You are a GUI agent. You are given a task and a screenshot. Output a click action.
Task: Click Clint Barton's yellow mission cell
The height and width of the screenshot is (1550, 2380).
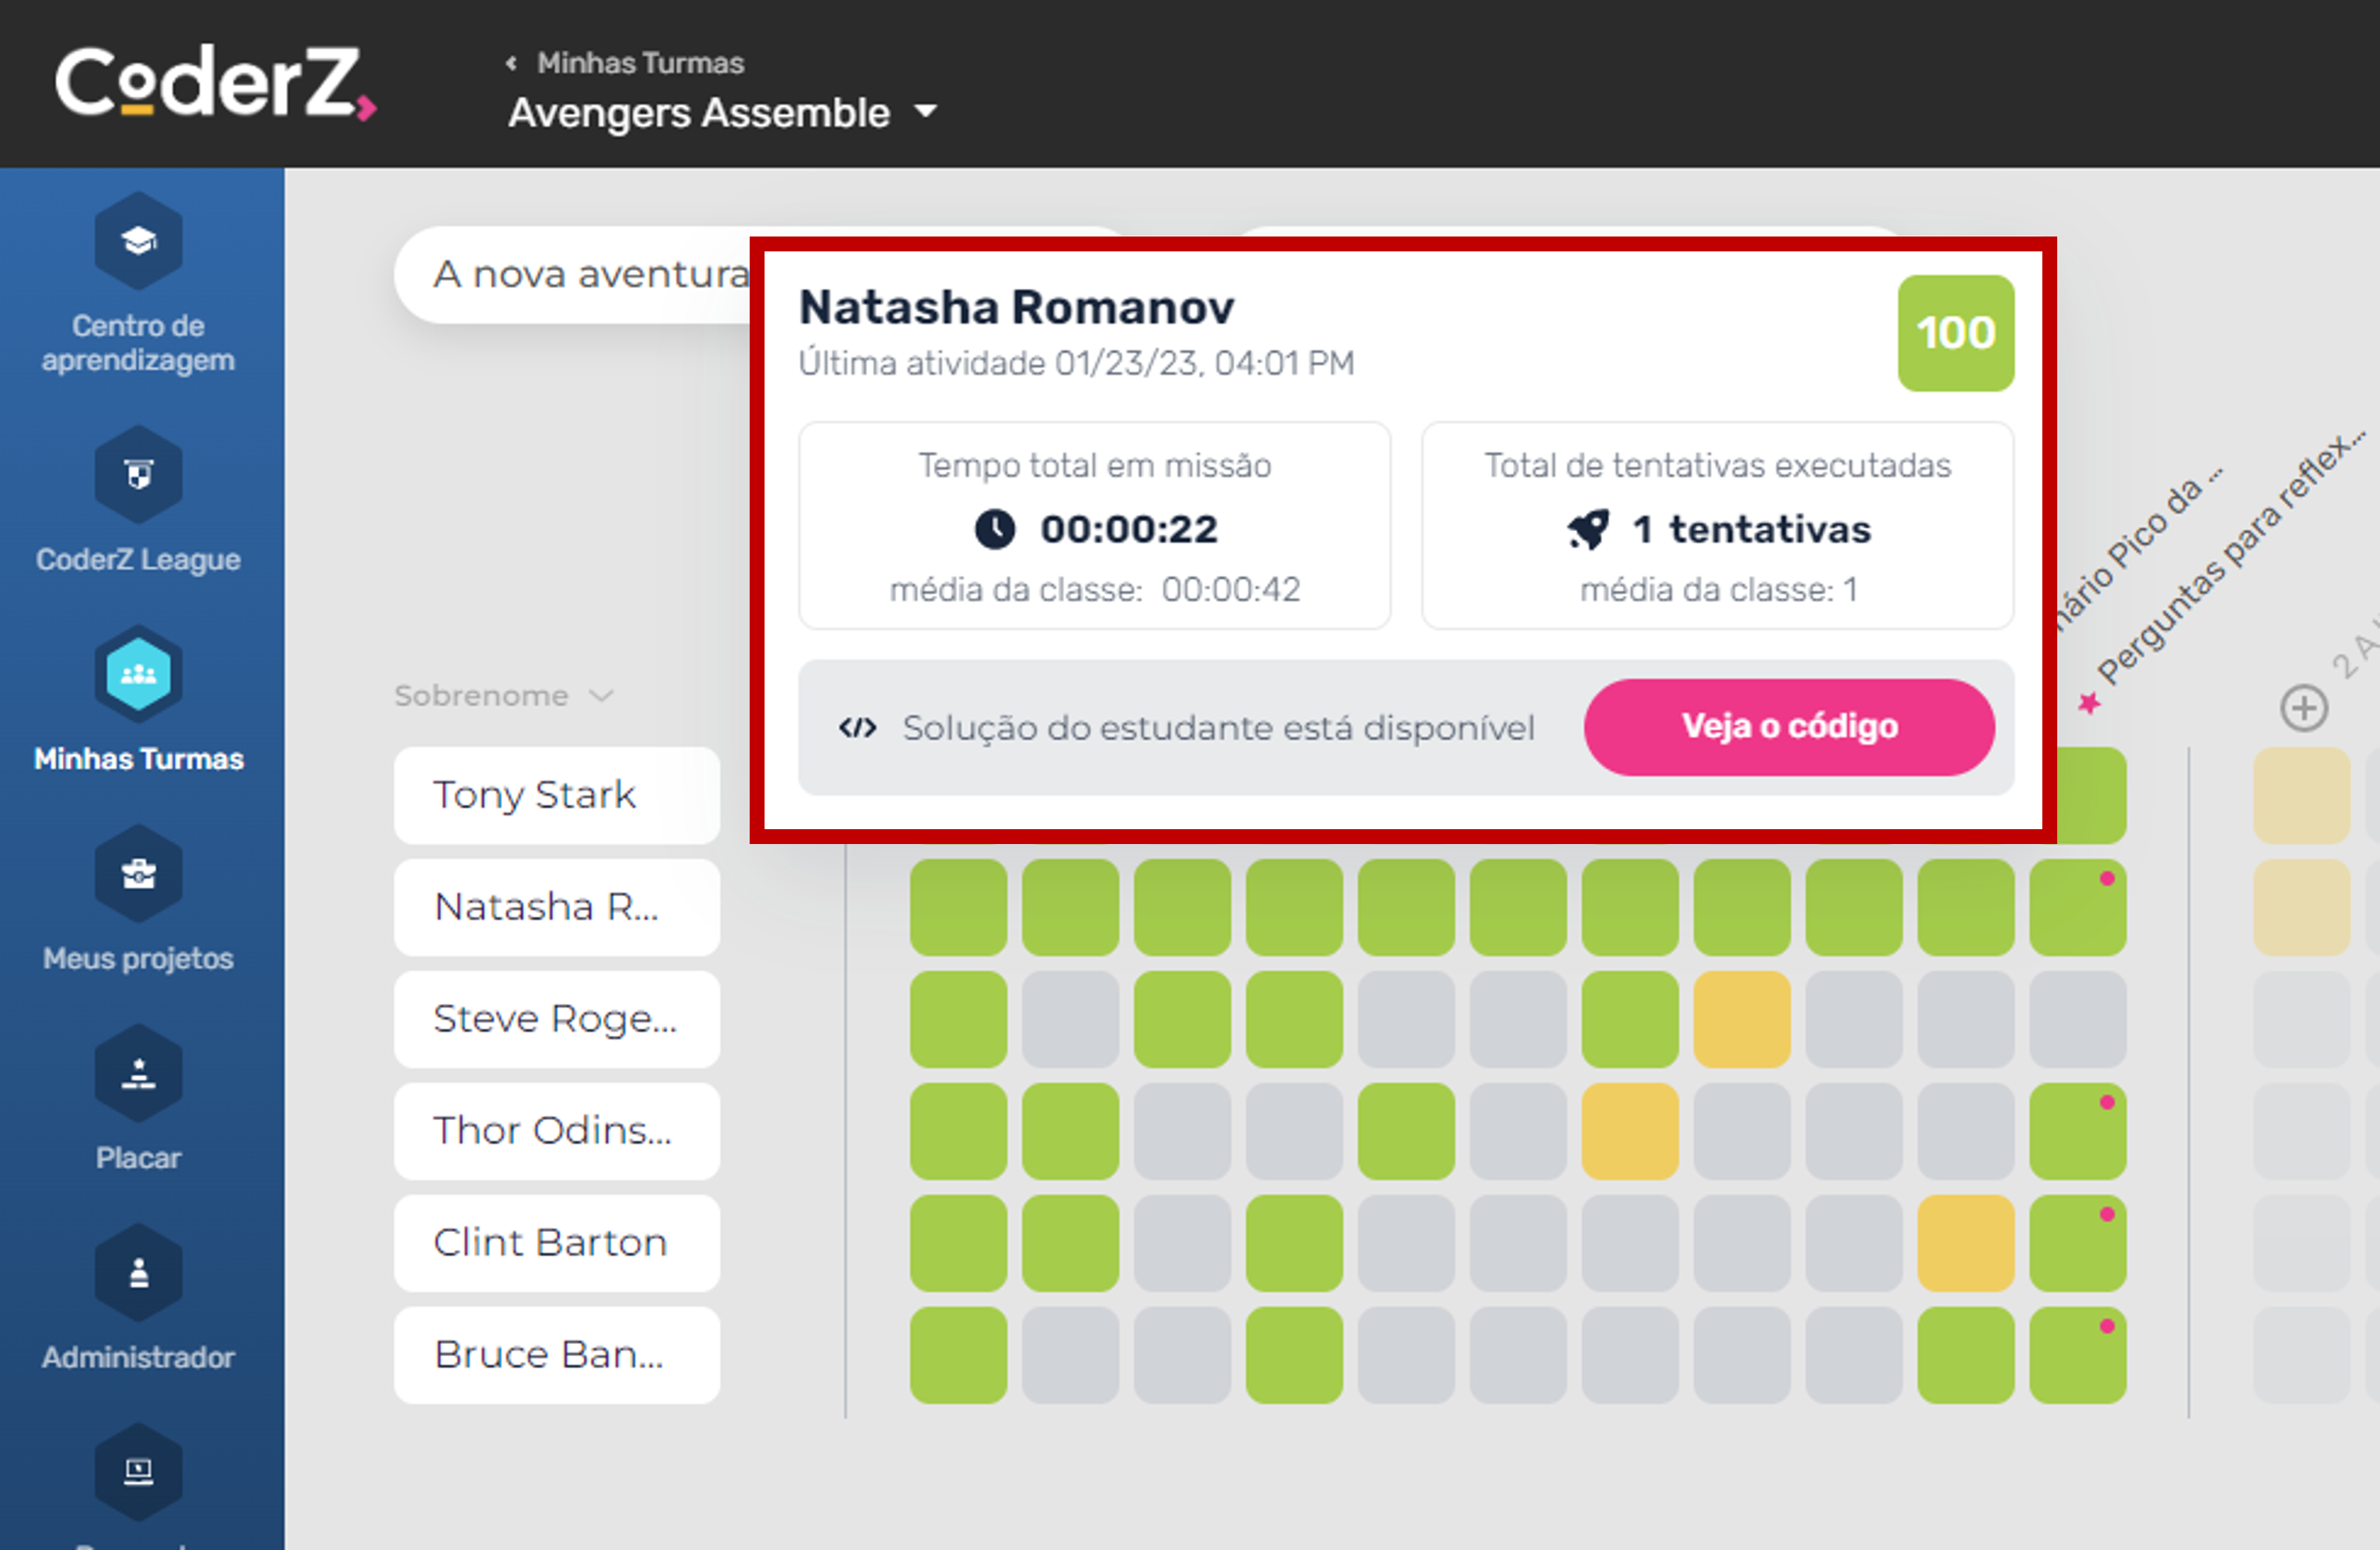pos(1966,1243)
